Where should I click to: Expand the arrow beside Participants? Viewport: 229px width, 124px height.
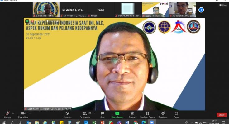coord(93,113)
